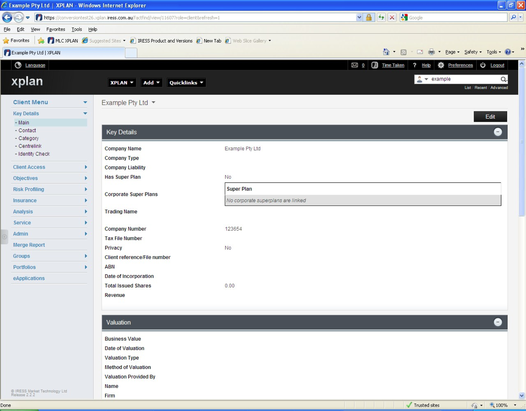Screen dimensions: 526x411
Task: Click the browser Home icon
Action: pyautogui.click(x=386, y=52)
